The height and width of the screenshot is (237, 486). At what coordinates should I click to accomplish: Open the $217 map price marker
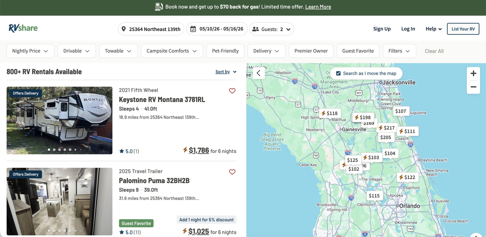[x=387, y=128]
